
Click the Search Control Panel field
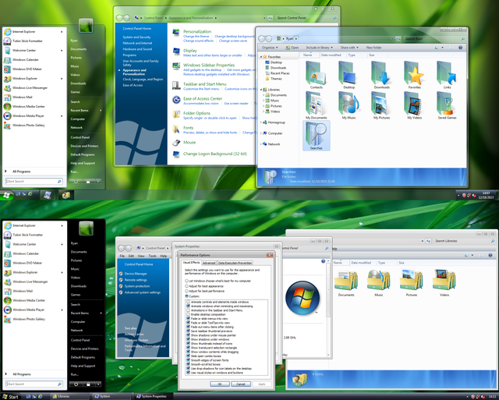pos(306,18)
